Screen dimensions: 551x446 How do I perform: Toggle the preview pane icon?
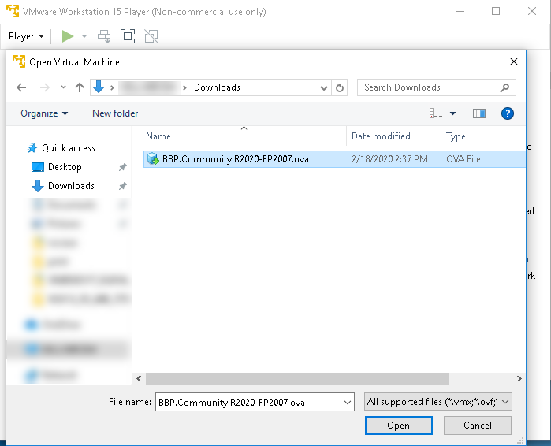coord(479,113)
